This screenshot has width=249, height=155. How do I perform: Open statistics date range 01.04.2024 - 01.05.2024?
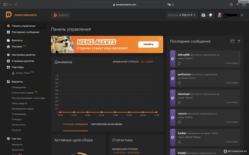128,153
